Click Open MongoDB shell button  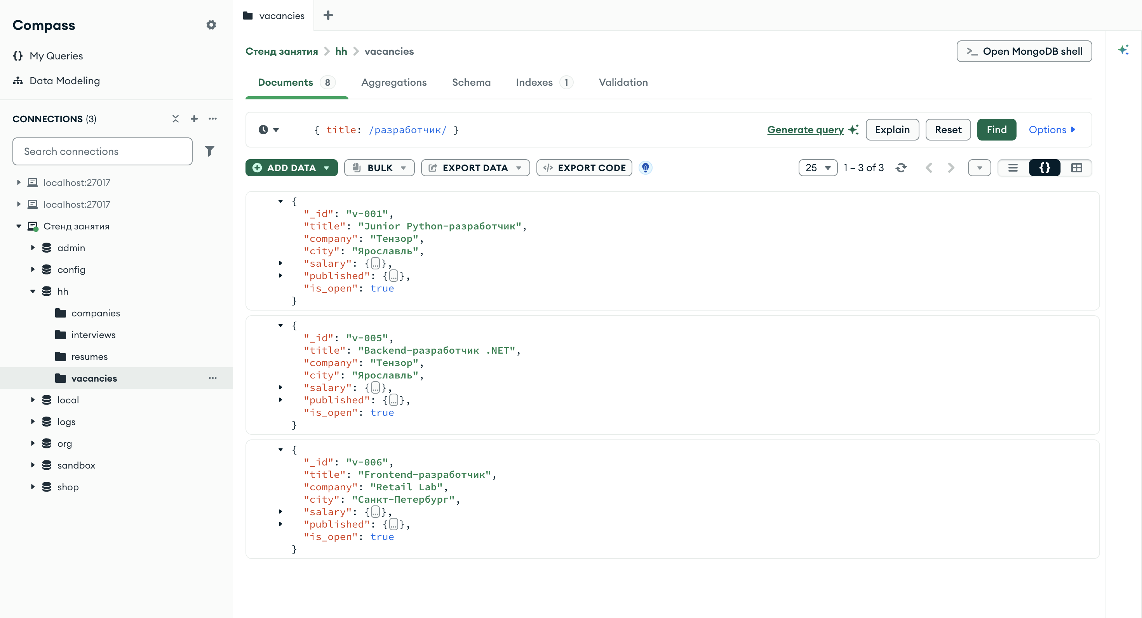pos(1024,51)
